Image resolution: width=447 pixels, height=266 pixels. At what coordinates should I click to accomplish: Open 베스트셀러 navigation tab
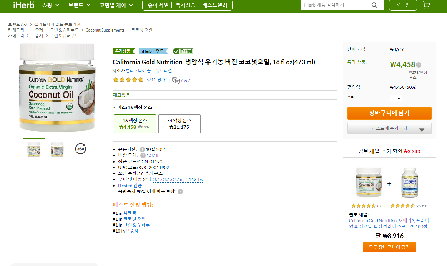click(x=214, y=5)
